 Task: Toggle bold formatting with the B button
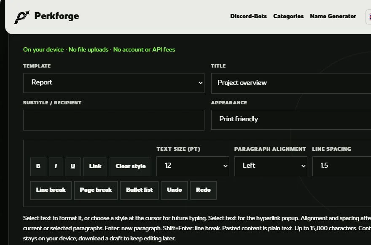pyautogui.click(x=38, y=166)
